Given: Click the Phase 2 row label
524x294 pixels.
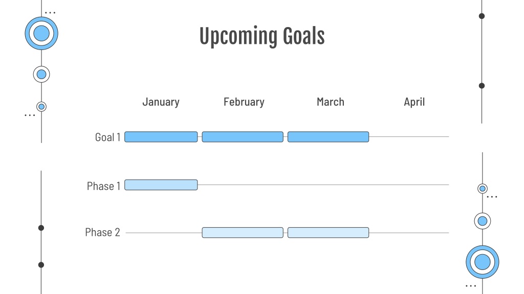Looking at the screenshot, I should (x=102, y=232).
